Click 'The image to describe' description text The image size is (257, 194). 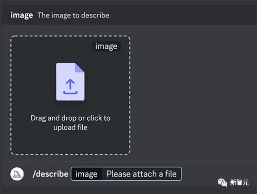[74, 15]
